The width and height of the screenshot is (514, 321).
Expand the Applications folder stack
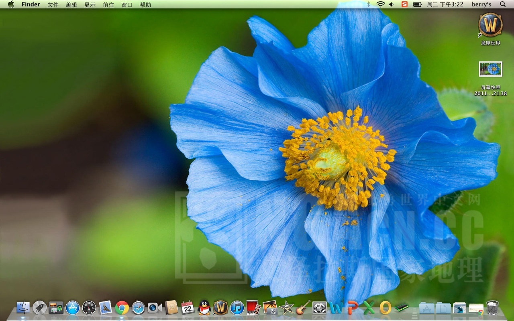[x=426, y=308]
